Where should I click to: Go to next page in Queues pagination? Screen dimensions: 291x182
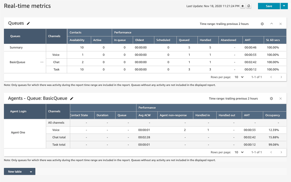coord(281,77)
